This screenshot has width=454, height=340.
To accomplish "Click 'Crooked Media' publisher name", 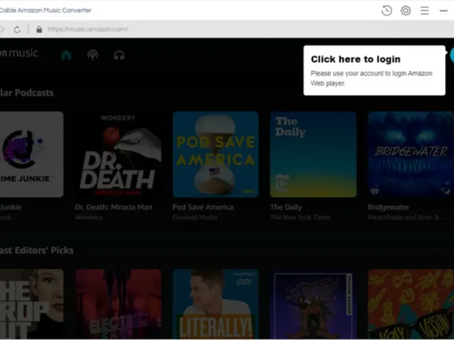I will (195, 217).
